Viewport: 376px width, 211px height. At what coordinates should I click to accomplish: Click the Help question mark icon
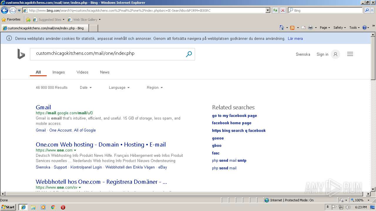[x=364, y=28]
